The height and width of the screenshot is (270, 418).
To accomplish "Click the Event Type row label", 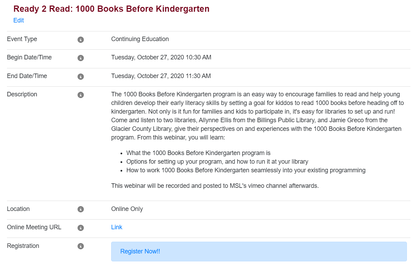I will point(22,39).
